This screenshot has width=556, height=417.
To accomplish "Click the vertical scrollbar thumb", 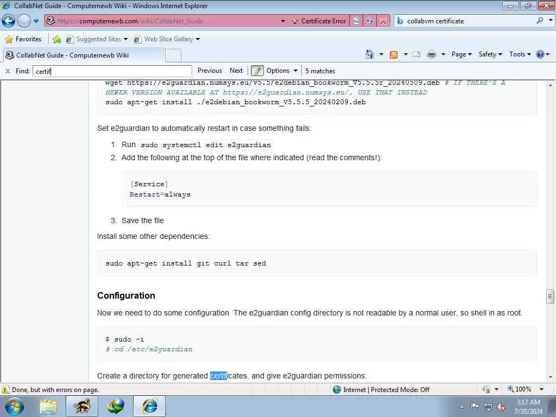I will (550, 296).
